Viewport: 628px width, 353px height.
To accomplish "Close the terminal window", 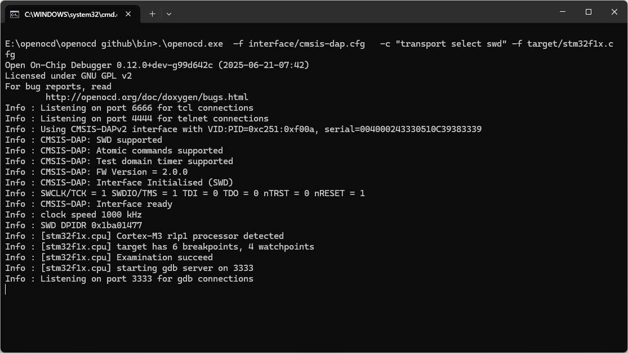I will point(614,12).
